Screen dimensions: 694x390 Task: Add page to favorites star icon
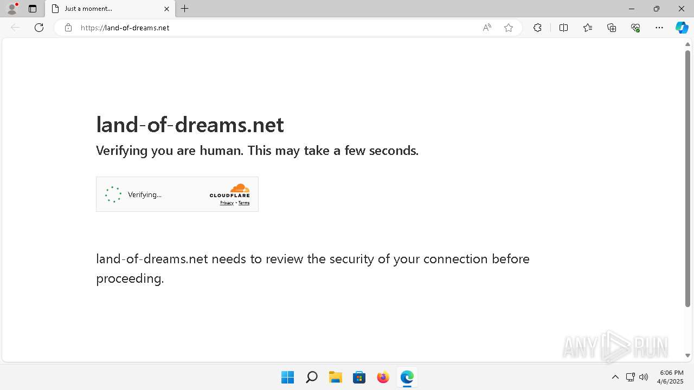tap(509, 28)
